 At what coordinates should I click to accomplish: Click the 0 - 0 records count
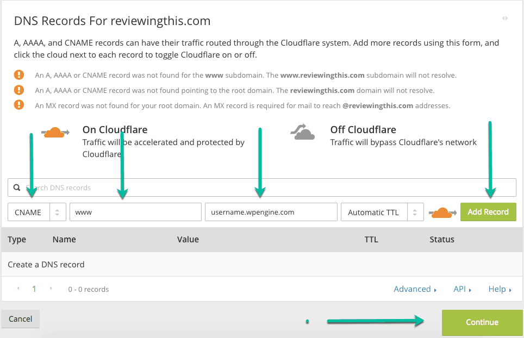coord(89,289)
